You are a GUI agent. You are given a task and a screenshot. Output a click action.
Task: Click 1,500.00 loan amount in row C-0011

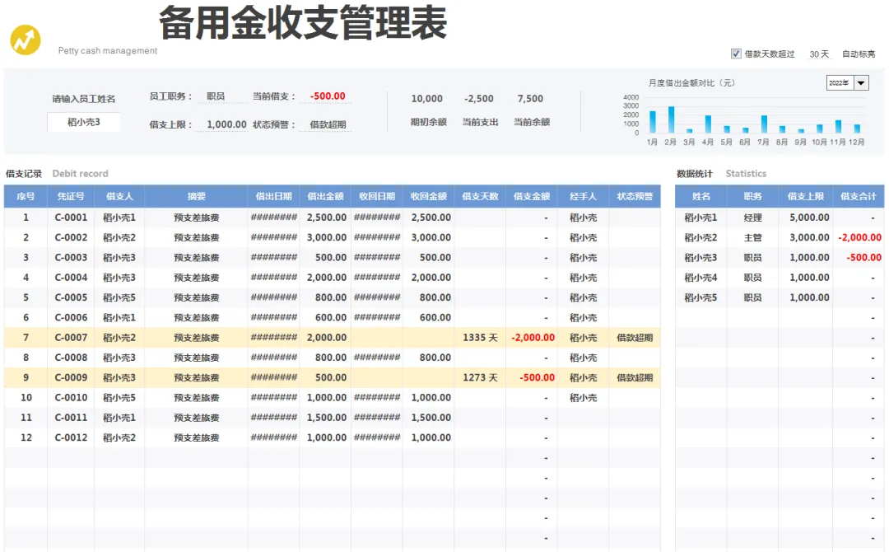coord(327,418)
